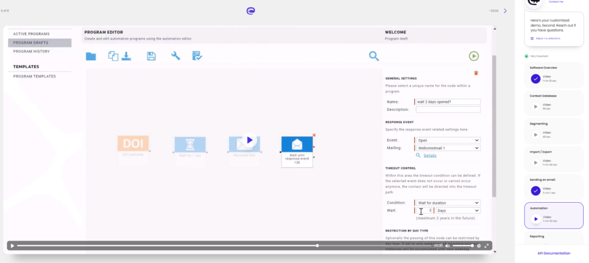This screenshot has height=263, width=589.
Task: Open the Event dropdown set to Open
Action: [448, 140]
